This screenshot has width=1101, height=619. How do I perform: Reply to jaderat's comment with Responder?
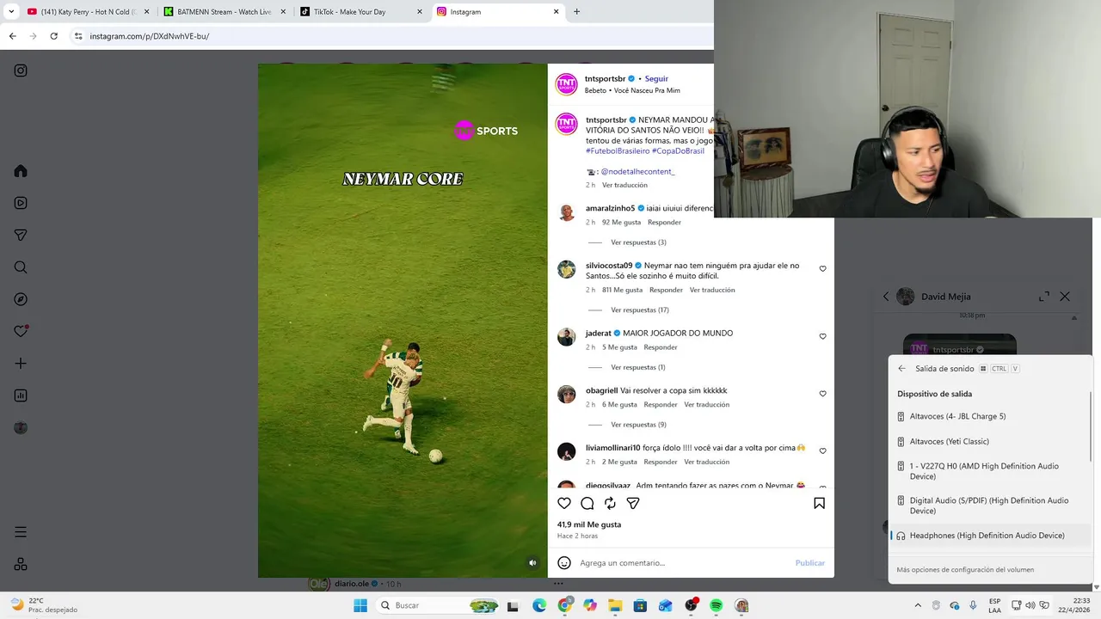(x=661, y=347)
